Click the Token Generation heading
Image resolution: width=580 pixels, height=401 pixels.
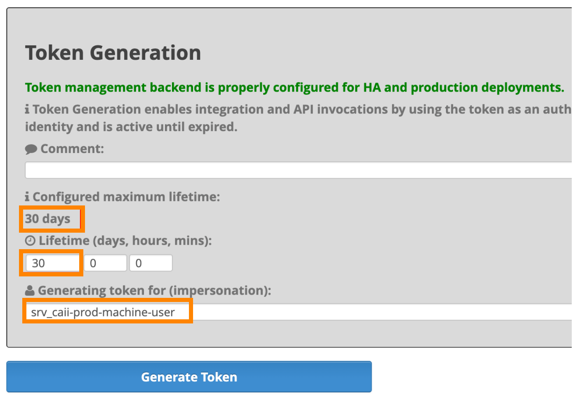(113, 53)
